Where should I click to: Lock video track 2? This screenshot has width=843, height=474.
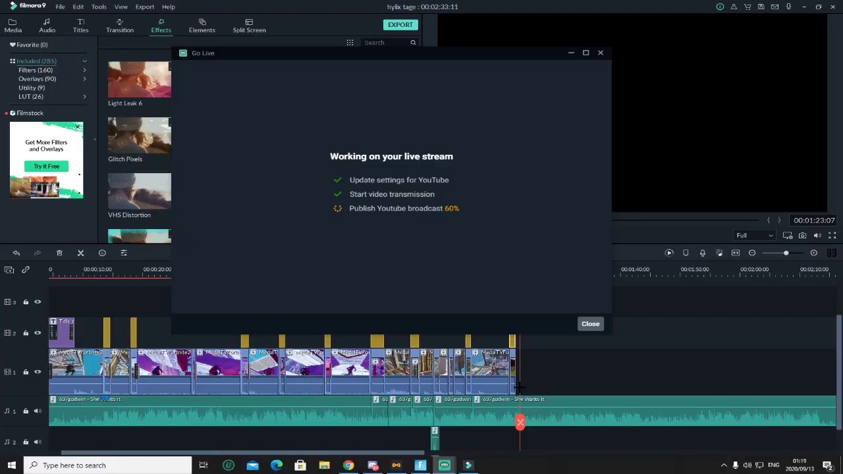pyautogui.click(x=26, y=333)
